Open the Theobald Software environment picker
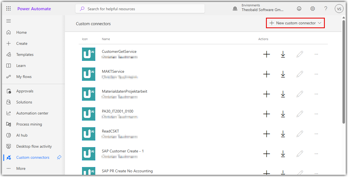 point(262,8)
